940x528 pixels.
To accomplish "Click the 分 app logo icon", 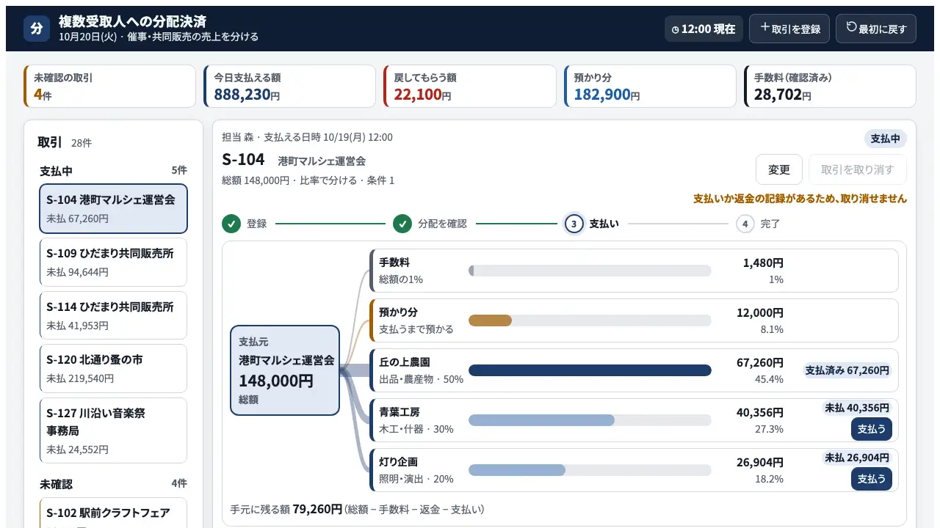I will click(37, 29).
